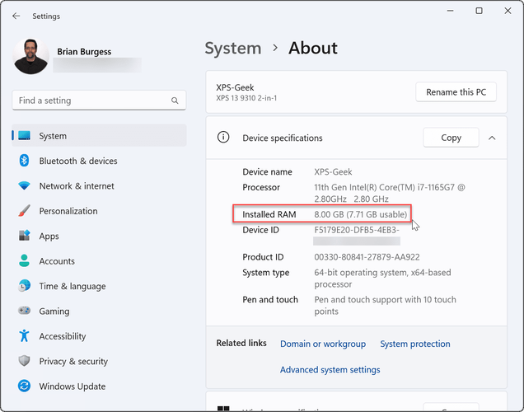Copy the device specifications

tap(451, 138)
